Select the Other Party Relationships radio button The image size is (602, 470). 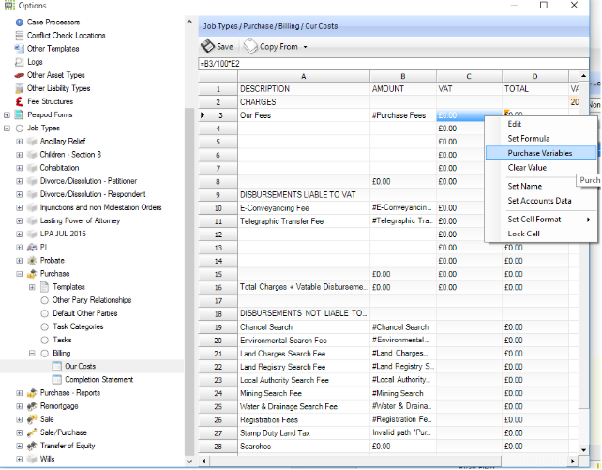tap(44, 300)
